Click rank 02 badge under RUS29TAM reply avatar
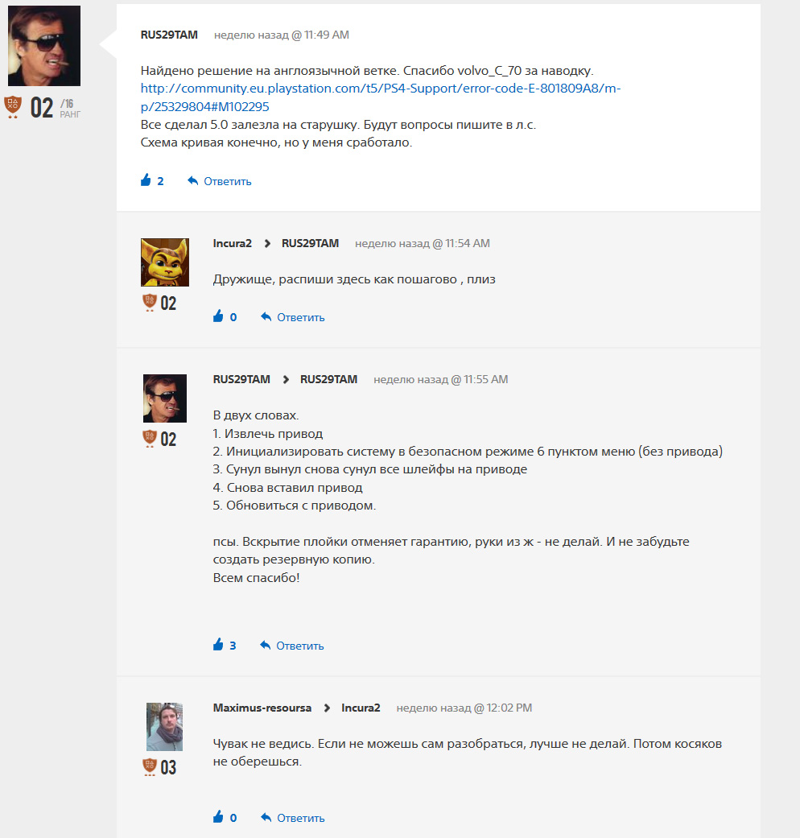 [x=150, y=439]
